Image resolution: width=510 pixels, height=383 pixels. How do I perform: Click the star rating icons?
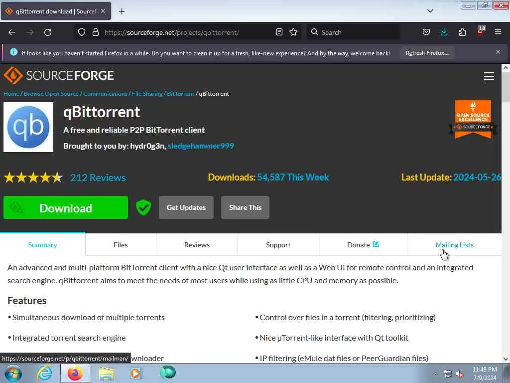33,178
